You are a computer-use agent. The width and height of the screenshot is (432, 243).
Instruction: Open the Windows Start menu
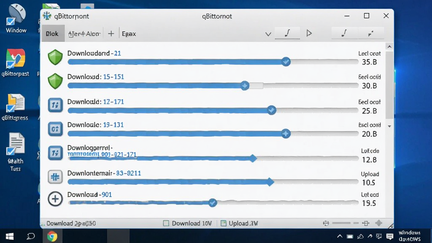coord(10,236)
